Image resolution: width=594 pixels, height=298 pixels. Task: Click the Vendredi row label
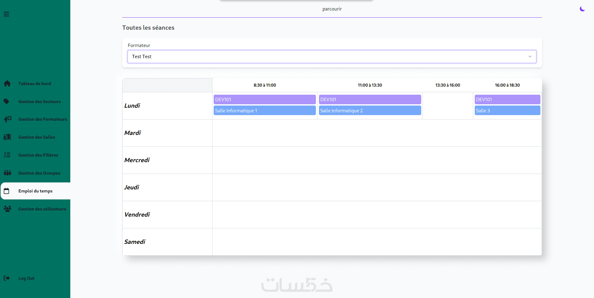pyautogui.click(x=137, y=214)
